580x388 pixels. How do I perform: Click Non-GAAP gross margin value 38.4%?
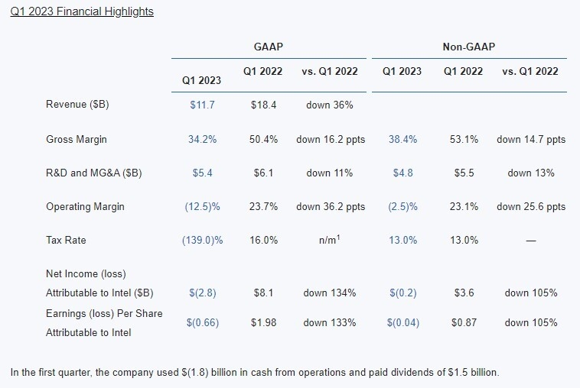pyautogui.click(x=402, y=139)
